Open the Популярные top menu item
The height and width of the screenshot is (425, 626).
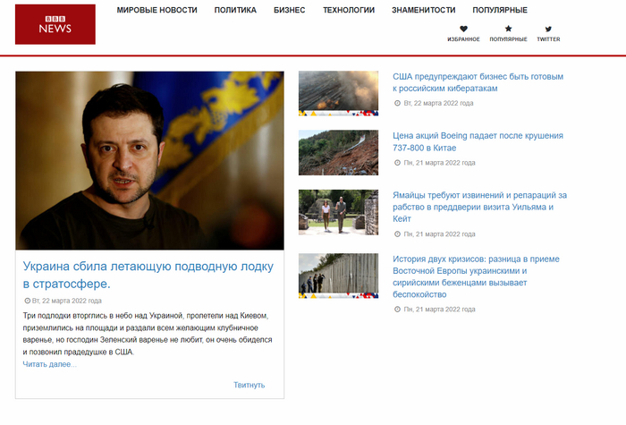click(x=500, y=10)
